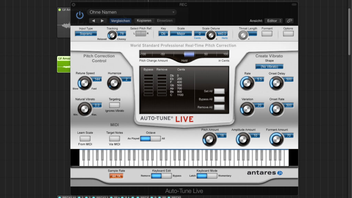Click the Amplitude Amount knob
The height and width of the screenshot is (198, 352).
[x=243, y=140]
